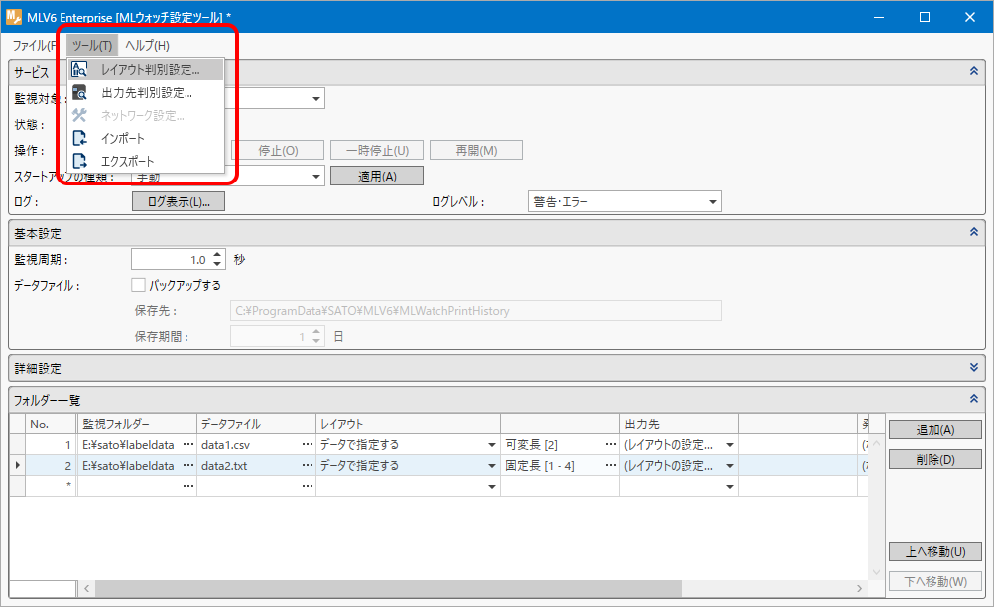This screenshot has width=994, height=607.
Task: Click the right arrow of horizontal scrollbar
Action: click(x=860, y=588)
